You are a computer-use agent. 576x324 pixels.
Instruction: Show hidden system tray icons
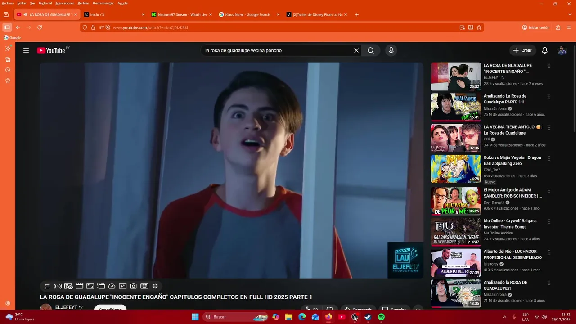coord(504,317)
